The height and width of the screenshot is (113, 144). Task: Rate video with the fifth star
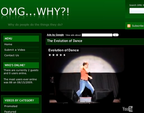coord(64,55)
